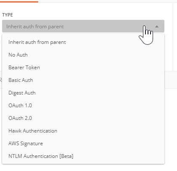This screenshot has width=177, height=171.
Task: Select Basic Auth from the list
Action: (x=83, y=80)
